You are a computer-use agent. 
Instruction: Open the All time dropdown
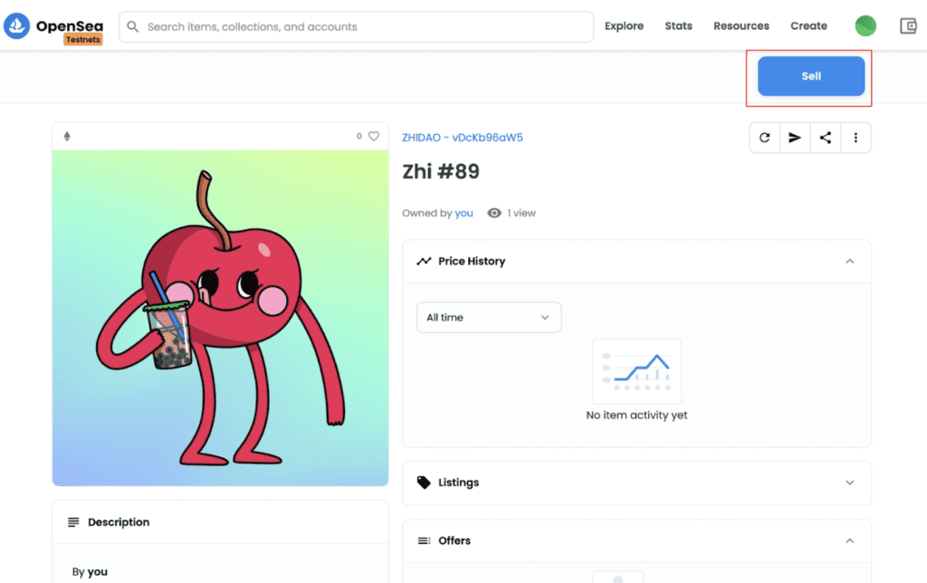(x=489, y=318)
